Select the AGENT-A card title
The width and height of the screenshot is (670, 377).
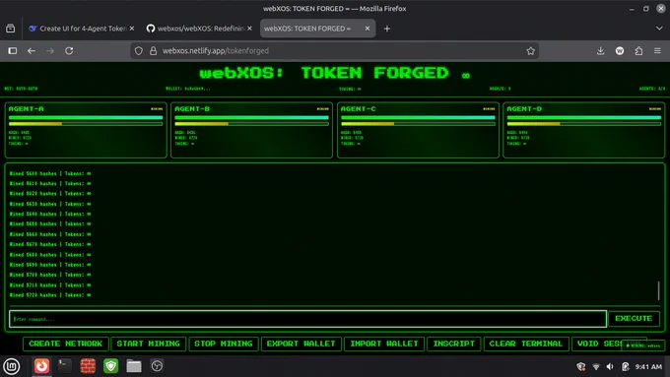(26, 109)
